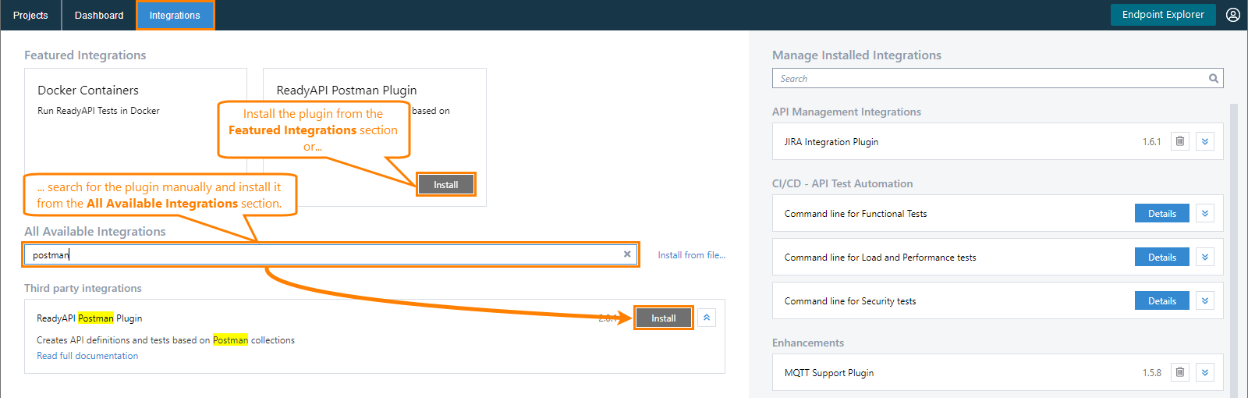Open the Projects tab
Screen dimensions: 1248x398
point(30,15)
